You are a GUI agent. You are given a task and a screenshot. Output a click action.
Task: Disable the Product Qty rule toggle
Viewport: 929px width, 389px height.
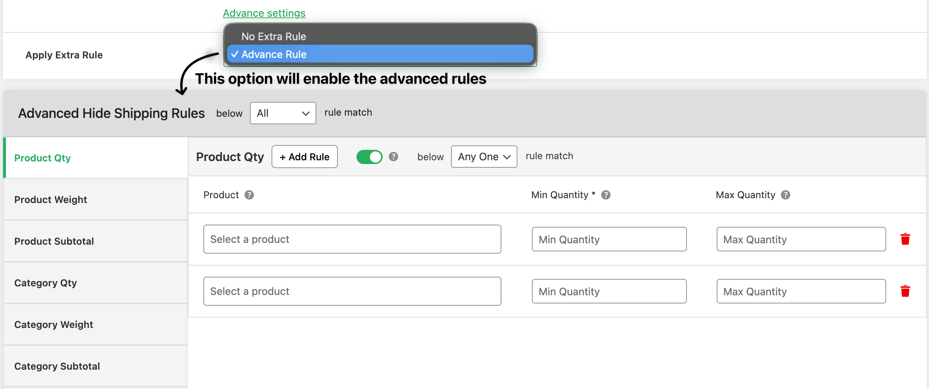[370, 157]
